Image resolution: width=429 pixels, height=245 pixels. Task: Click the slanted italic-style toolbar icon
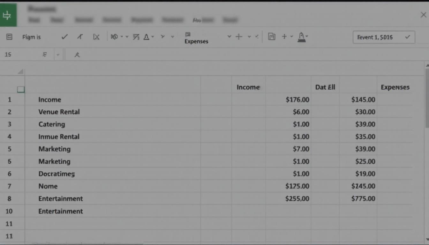click(80, 37)
